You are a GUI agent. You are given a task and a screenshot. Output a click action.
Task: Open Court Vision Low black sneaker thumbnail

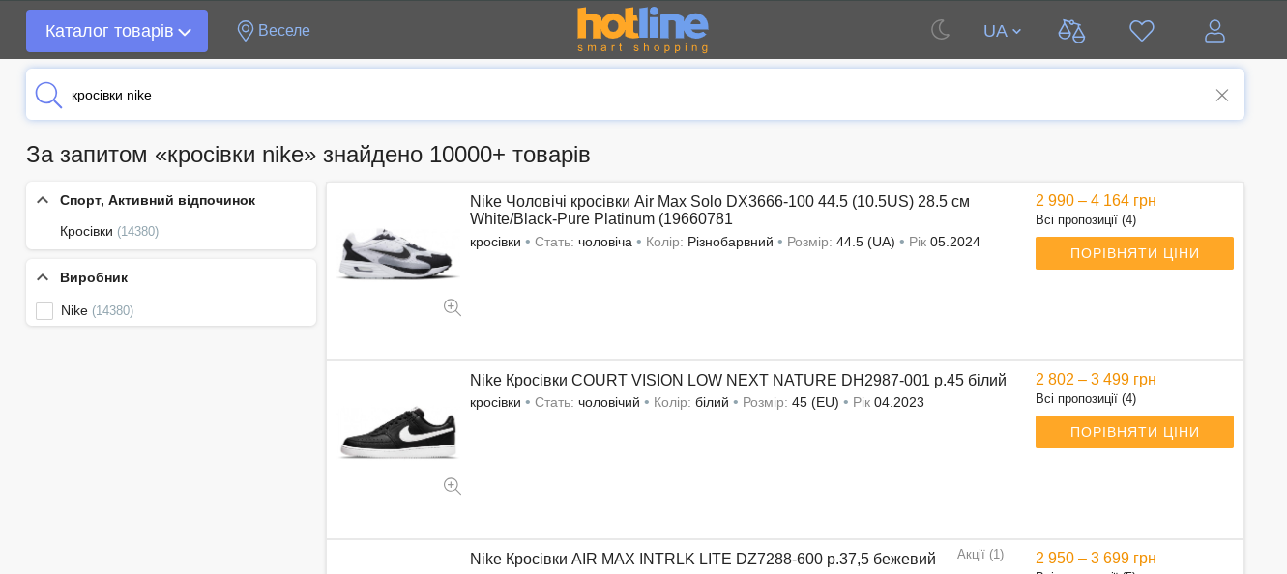[398, 432]
